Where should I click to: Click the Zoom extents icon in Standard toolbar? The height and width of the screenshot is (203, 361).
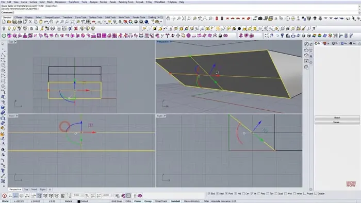pos(73,22)
